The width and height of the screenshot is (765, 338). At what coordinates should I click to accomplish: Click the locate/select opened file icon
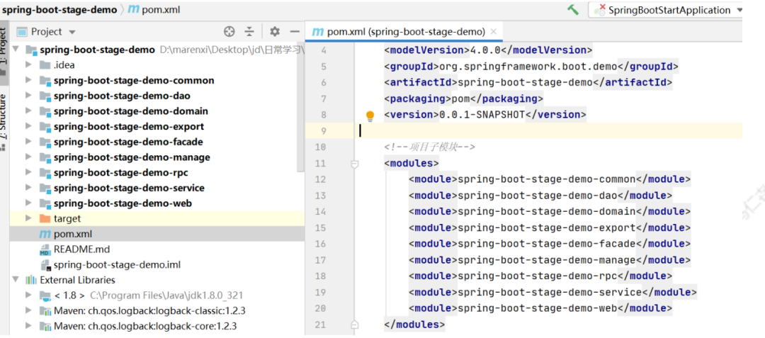229,32
